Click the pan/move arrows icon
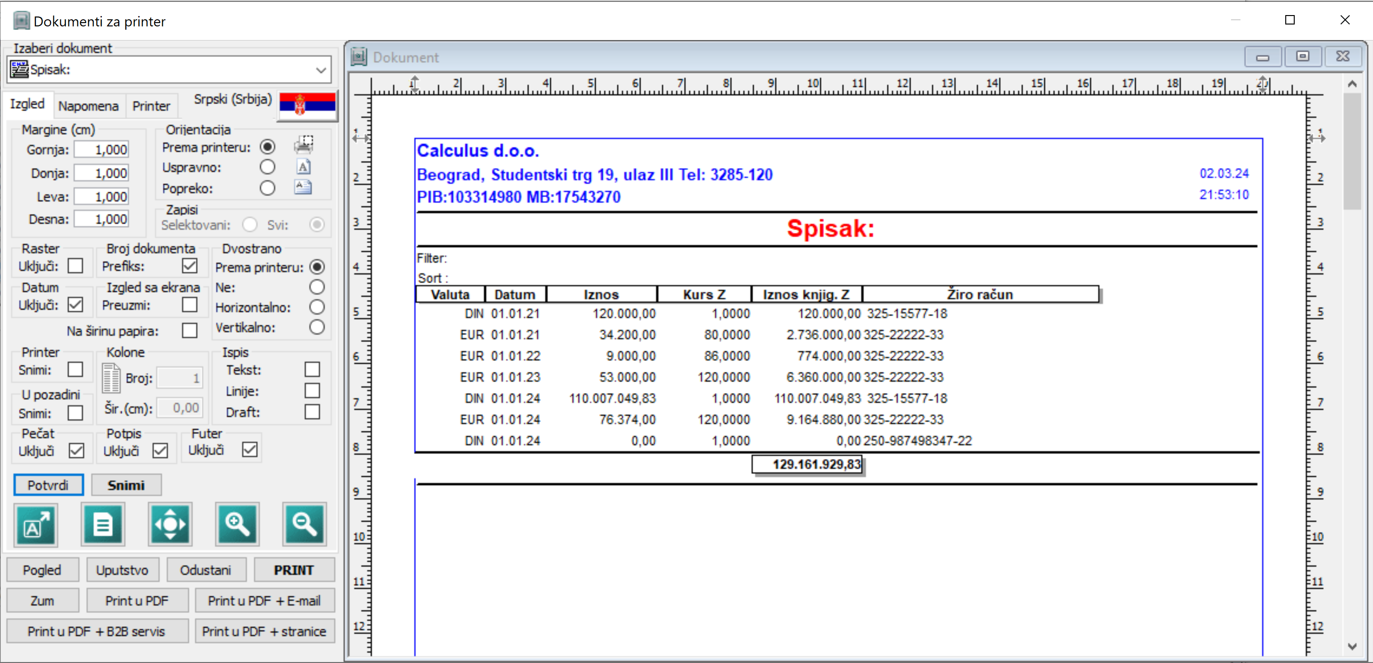Viewport: 1373px width, 663px height. click(x=170, y=524)
